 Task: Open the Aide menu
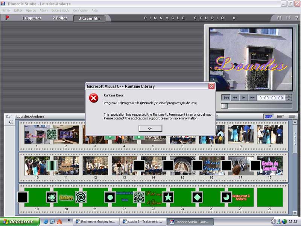click(x=94, y=11)
